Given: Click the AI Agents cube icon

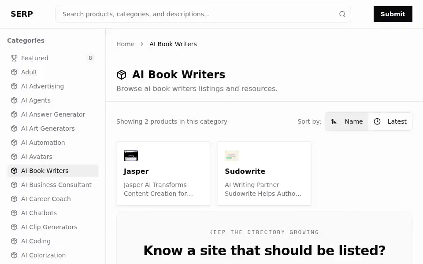Looking at the screenshot, I should pos(14,100).
